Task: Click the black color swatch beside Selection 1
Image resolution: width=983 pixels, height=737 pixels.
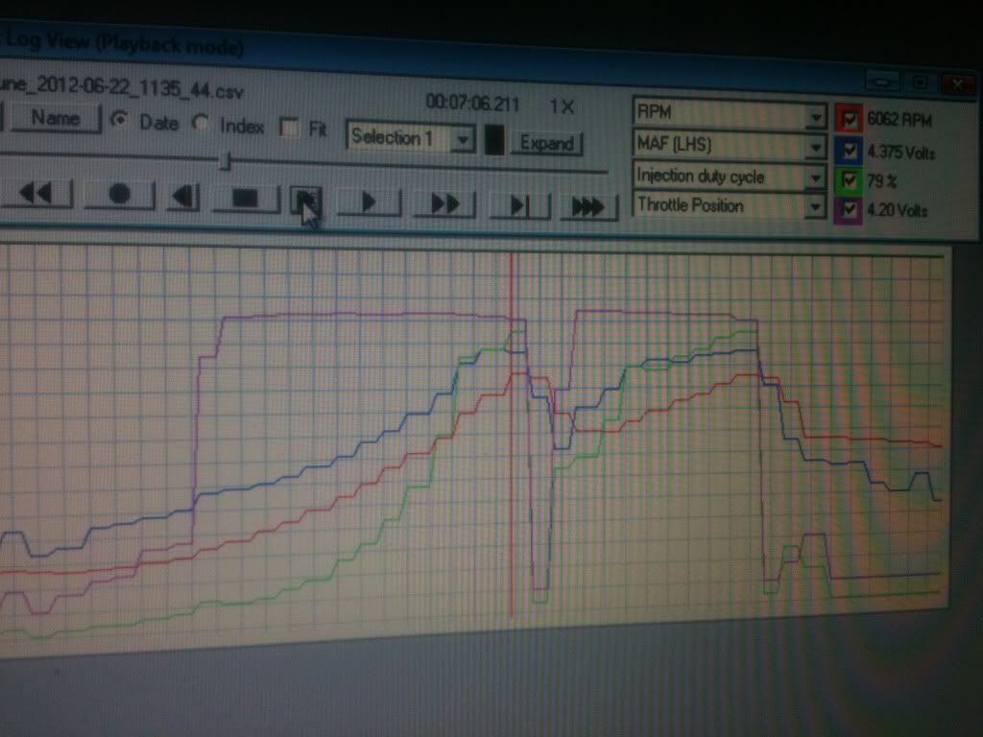Action: (x=494, y=140)
